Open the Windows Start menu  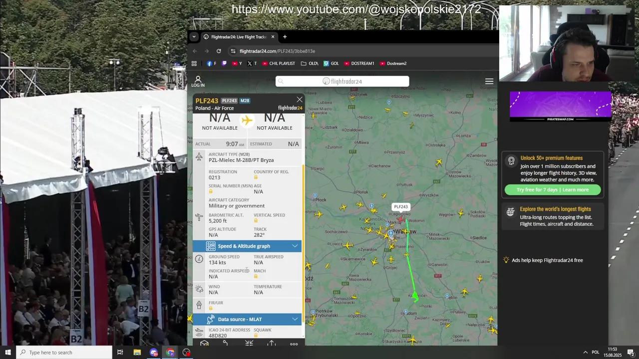[7, 353]
